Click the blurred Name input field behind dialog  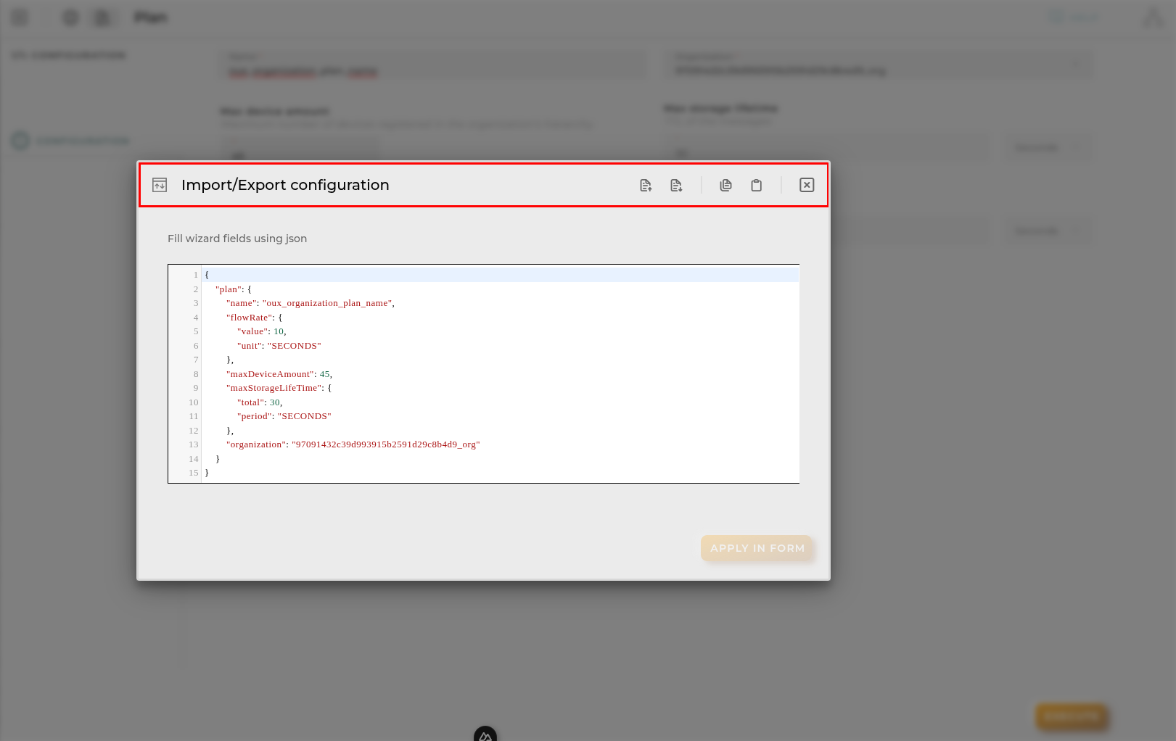tap(432, 65)
